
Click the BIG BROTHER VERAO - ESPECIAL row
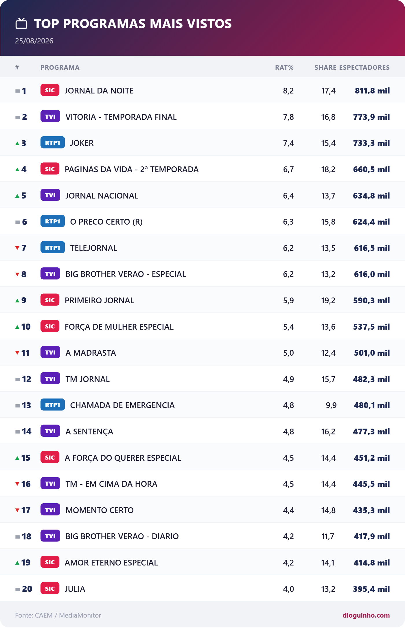(203, 274)
